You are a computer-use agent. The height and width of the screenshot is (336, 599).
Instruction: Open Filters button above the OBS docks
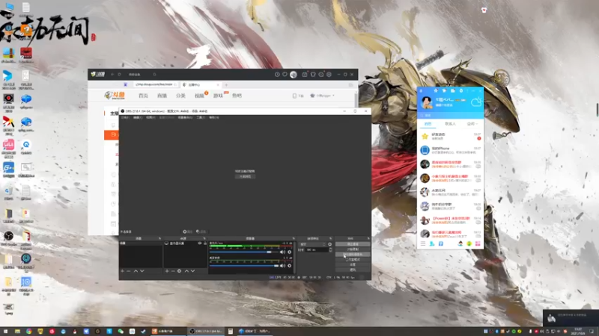[x=201, y=231]
